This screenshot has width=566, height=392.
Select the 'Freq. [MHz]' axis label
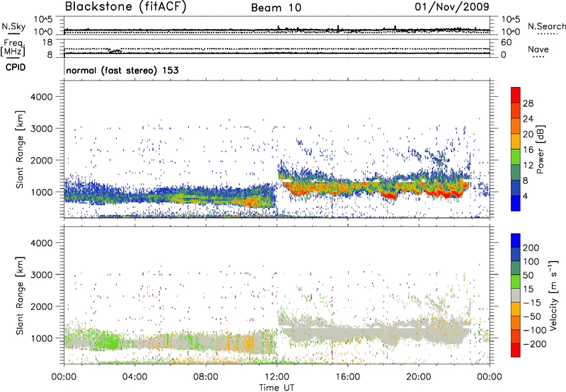[13, 48]
